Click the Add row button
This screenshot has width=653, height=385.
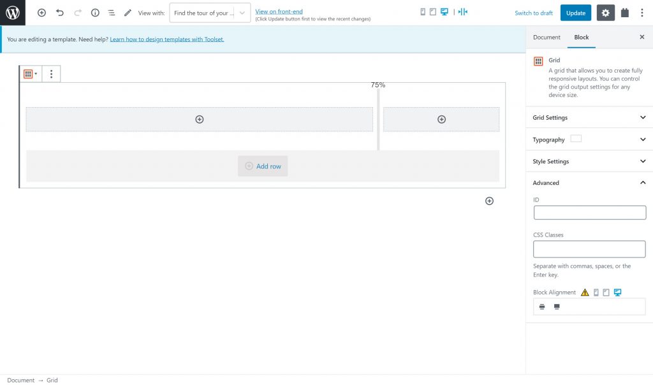(x=263, y=166)
